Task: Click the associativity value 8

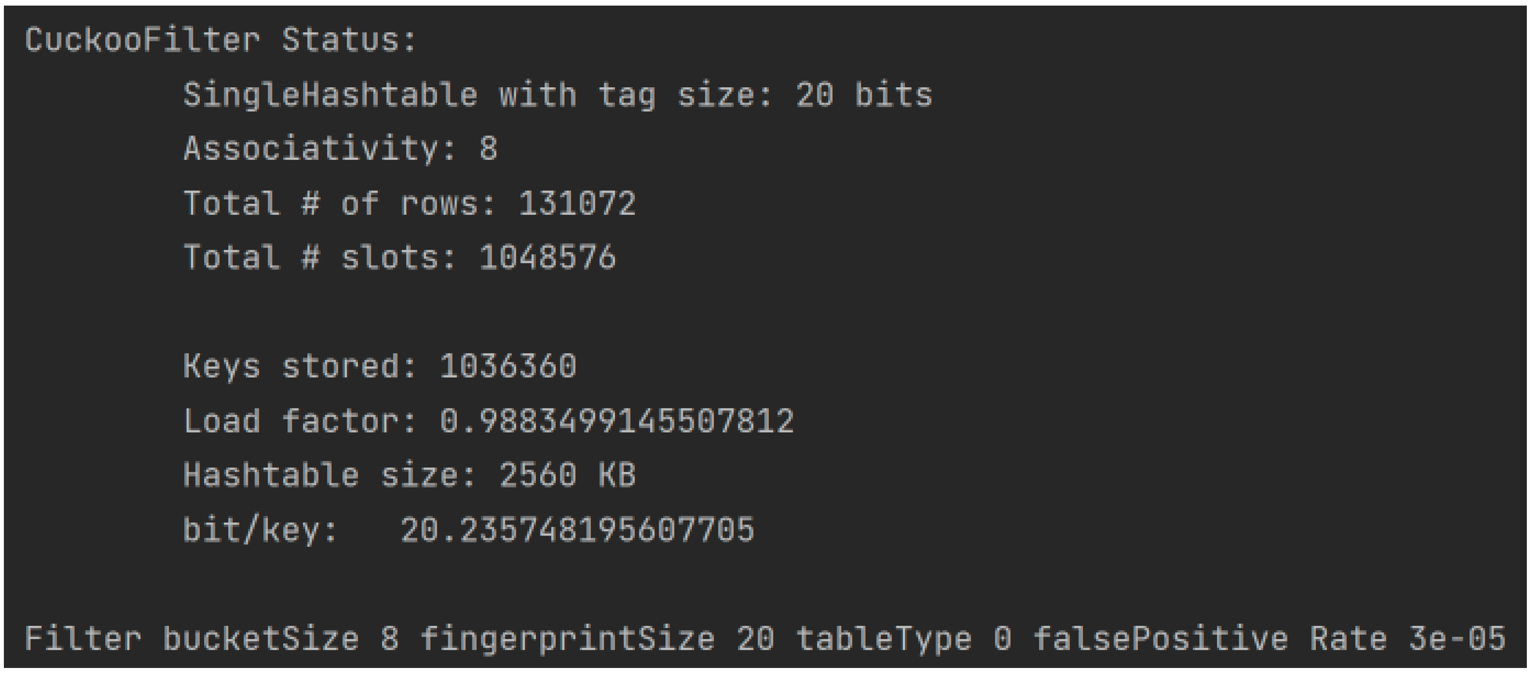Action: point(488,149)
